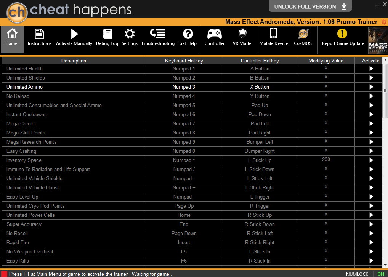The image size is (388, 277).
Task: Activate Inventory Space cheat arrow
Action: tap(371, 160)
